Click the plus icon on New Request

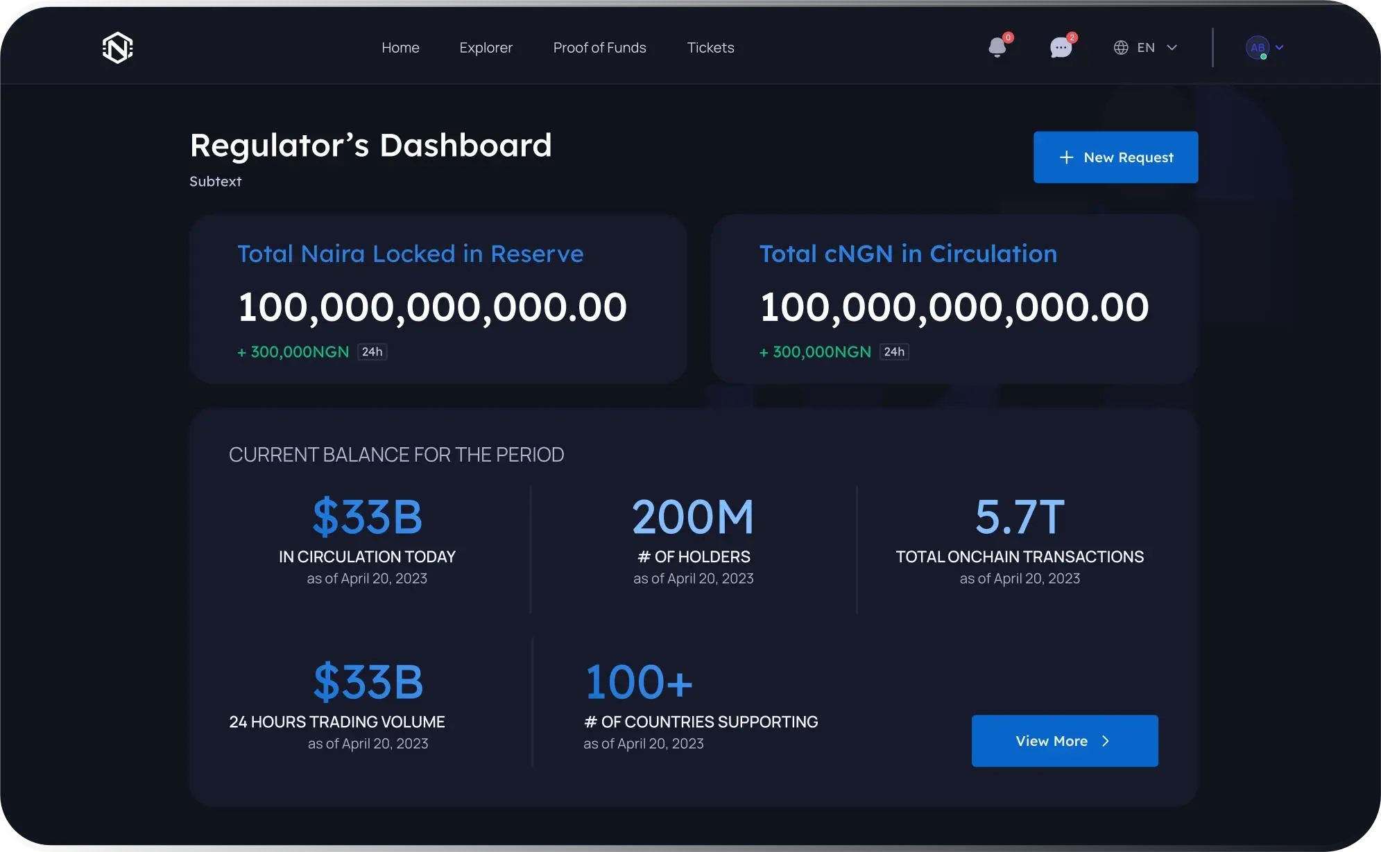tap(1066, 157)
